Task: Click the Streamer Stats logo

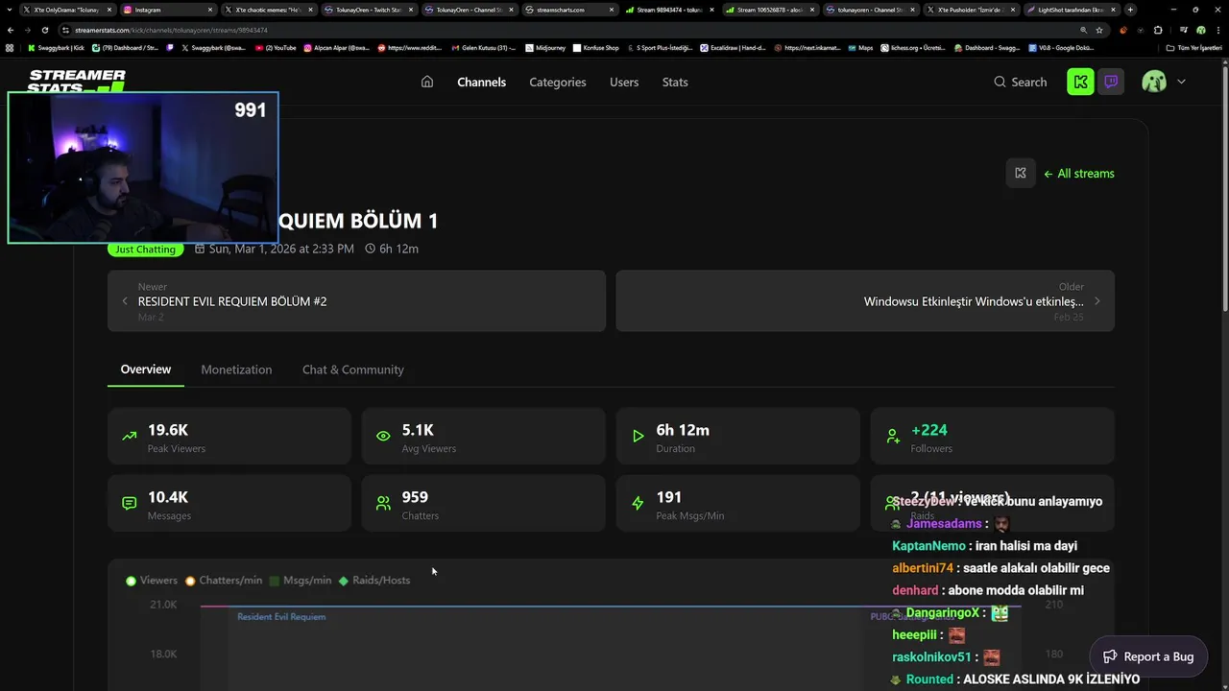Action: click(x=77, y=81)
